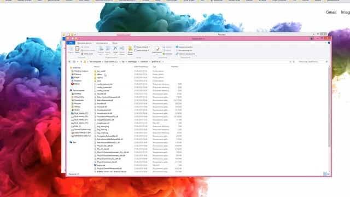Click the folder icon beside bin_win32
The height and width of the screenshot is (197, 350).
[95, 71]
